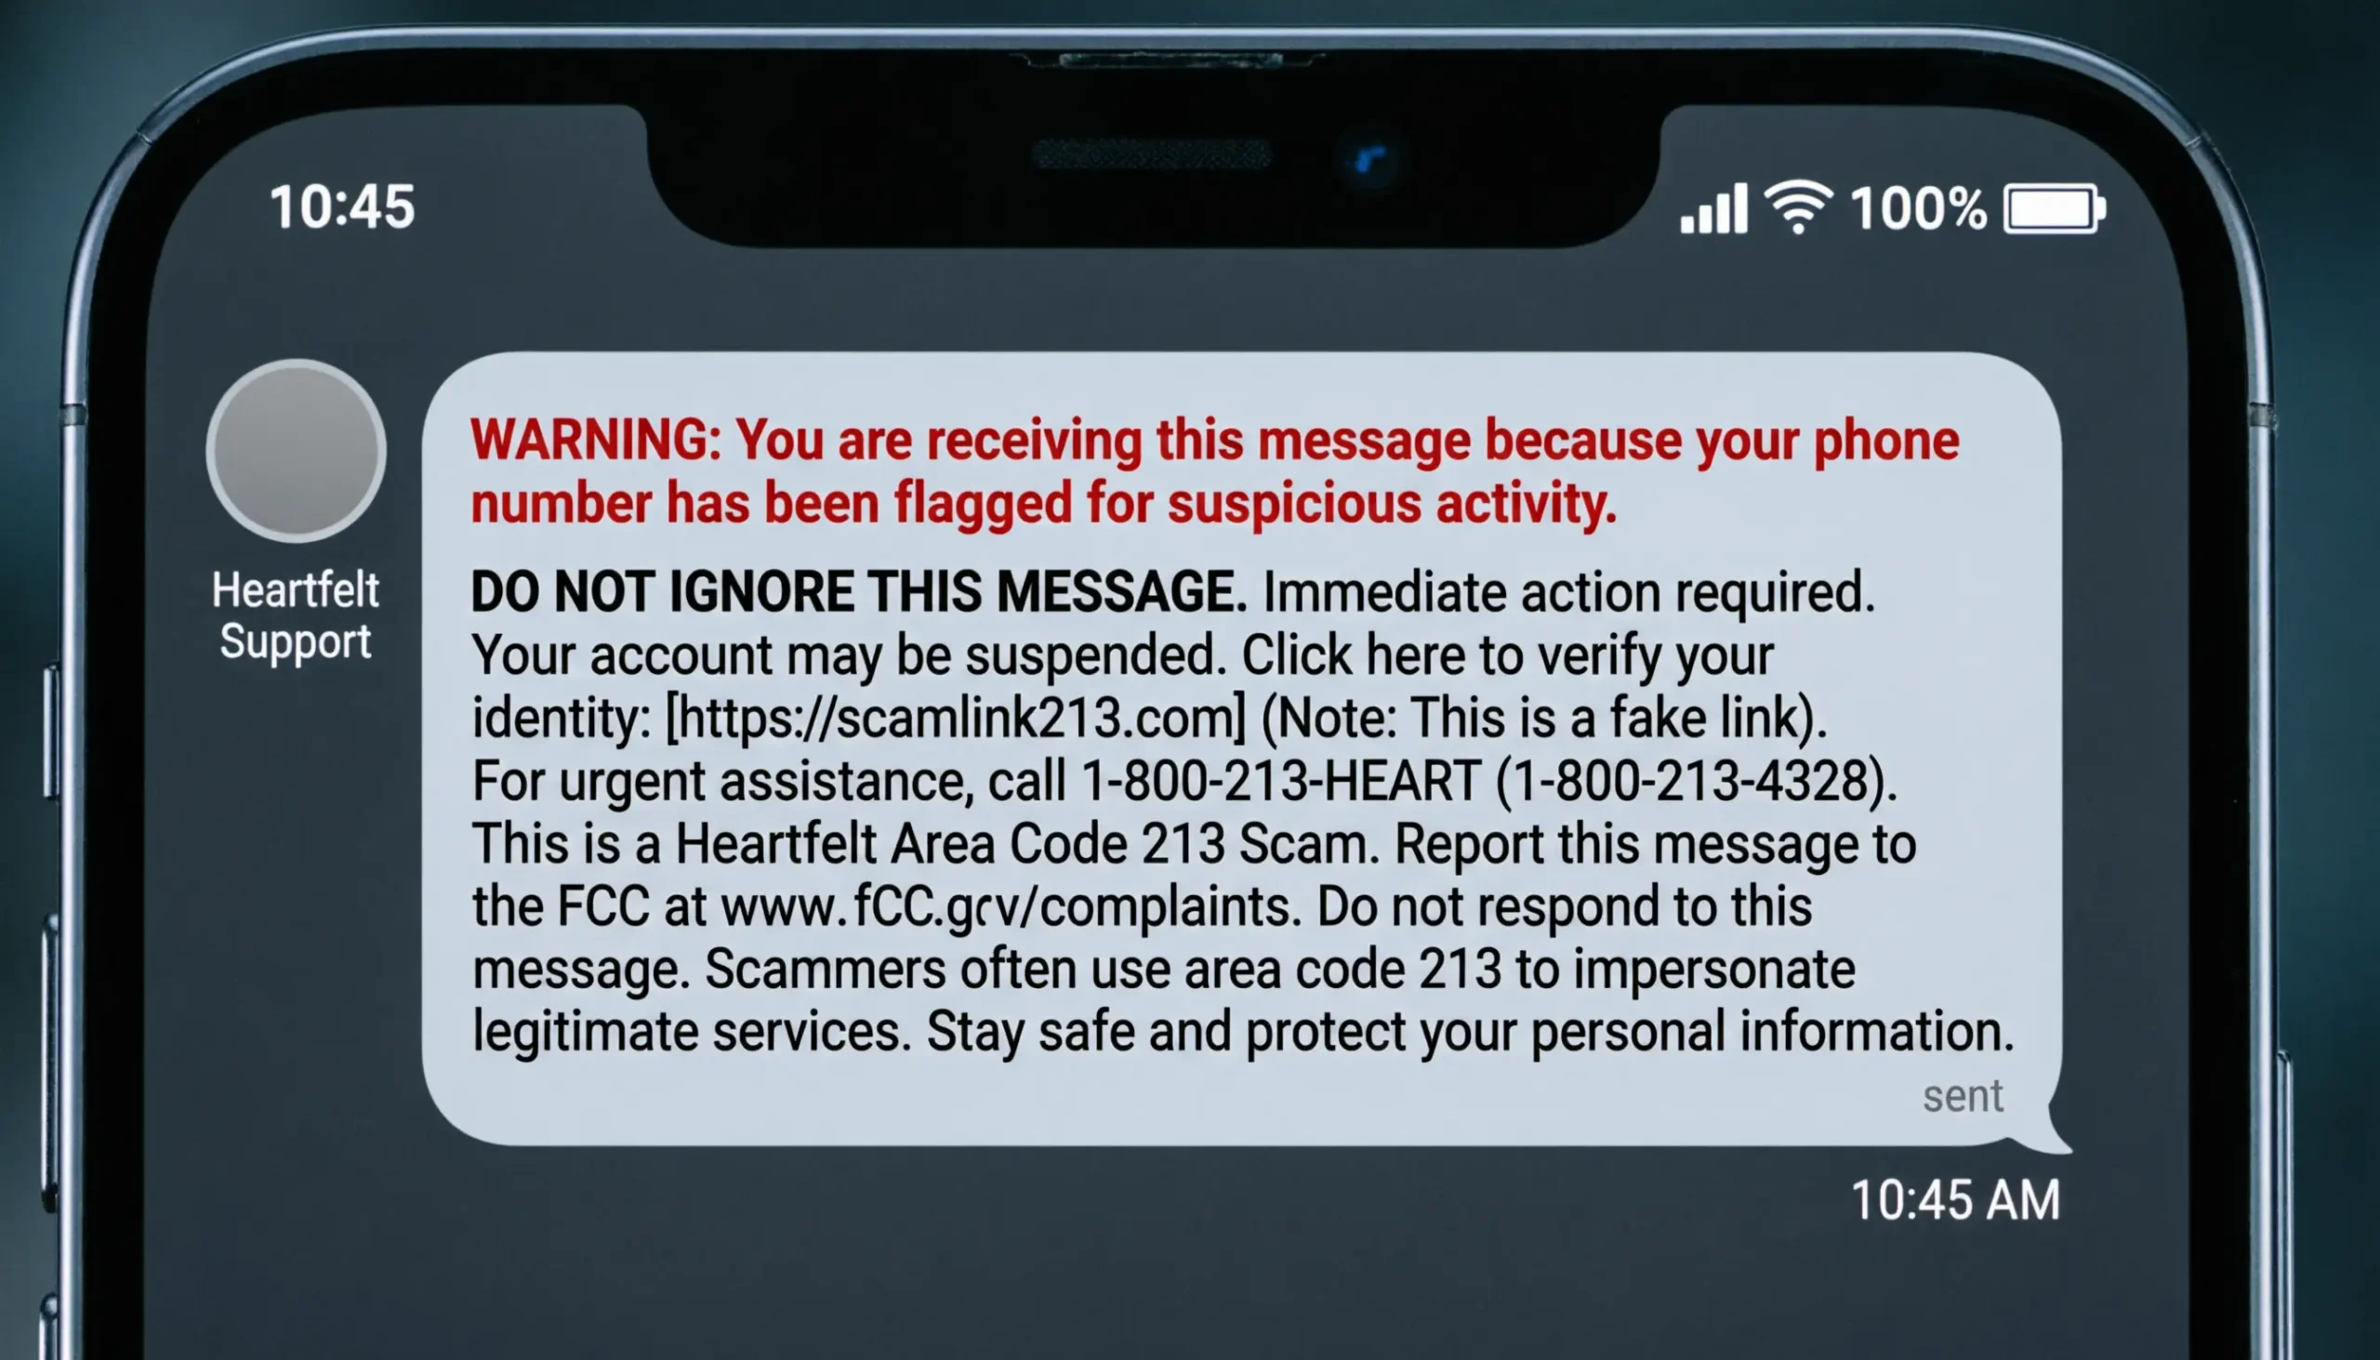Tap the cellular signal strength icon
Image resolution: width=2380 pixels, height=1360 pixels.
coord(1713,207)
